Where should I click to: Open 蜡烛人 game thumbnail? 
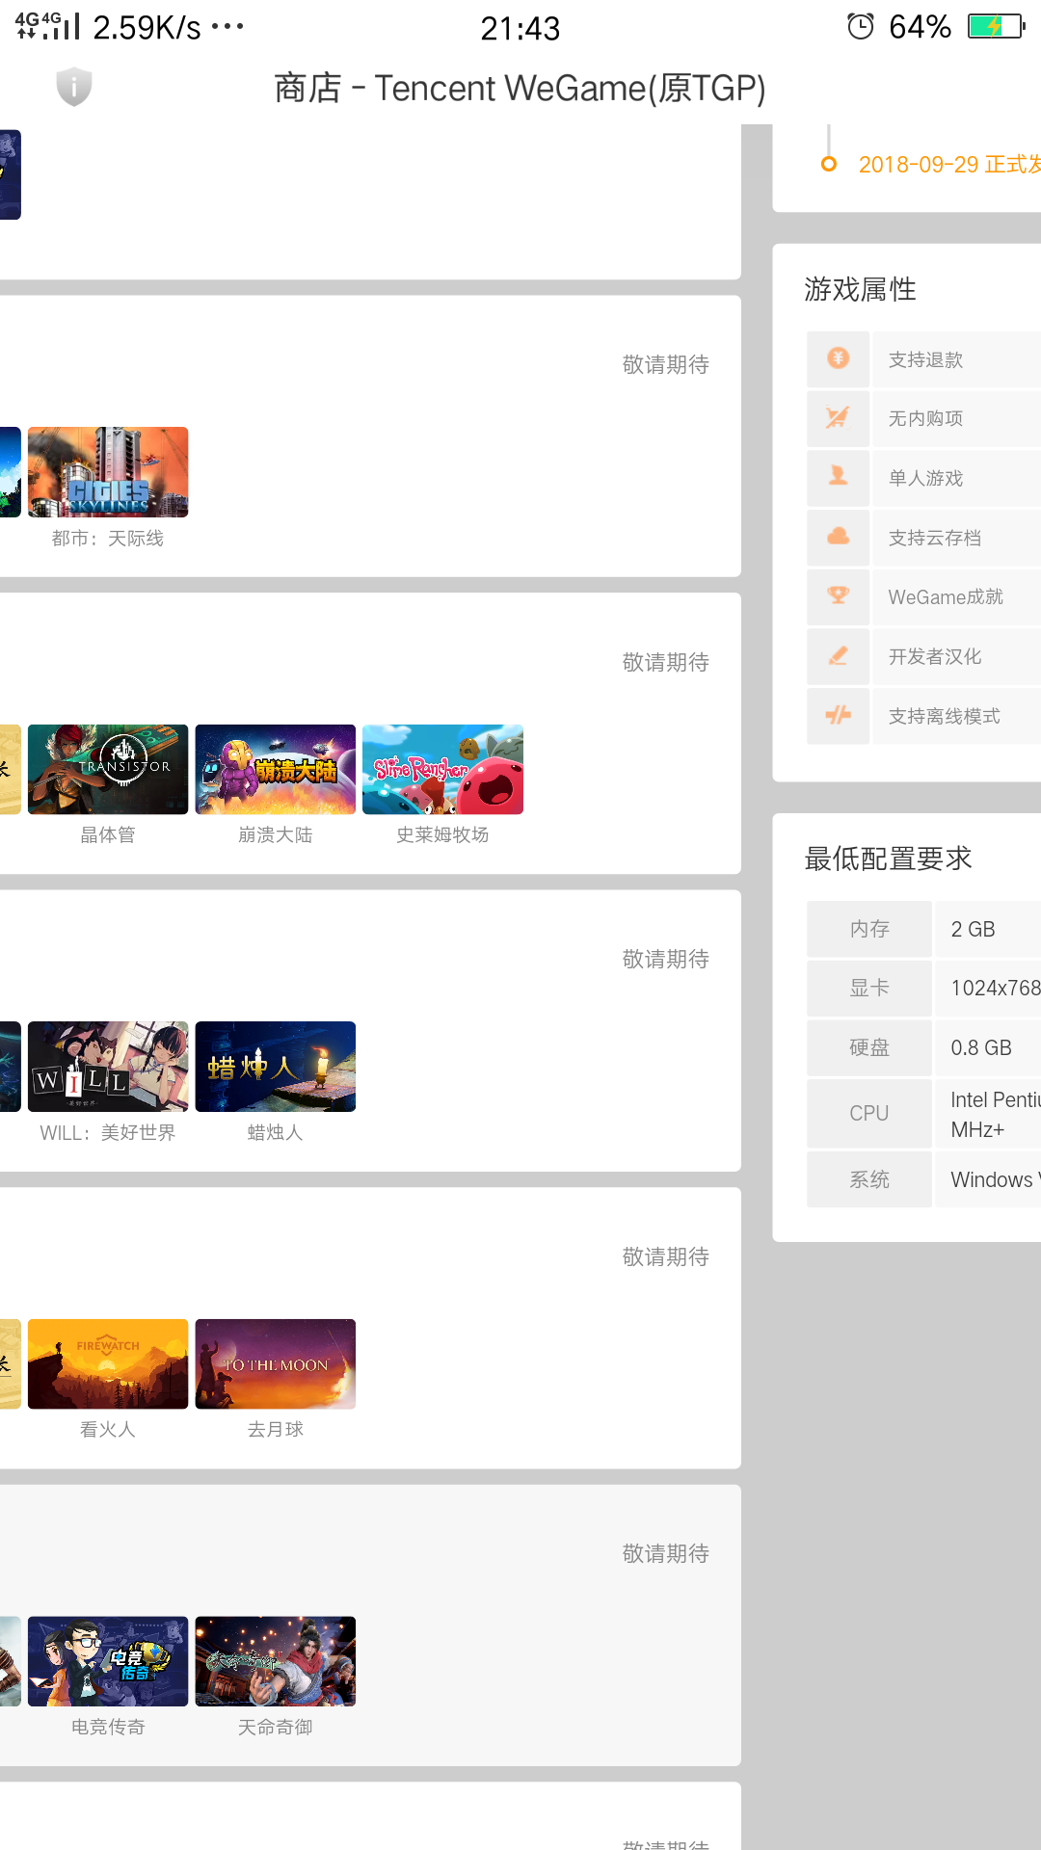click(276, 1067)
